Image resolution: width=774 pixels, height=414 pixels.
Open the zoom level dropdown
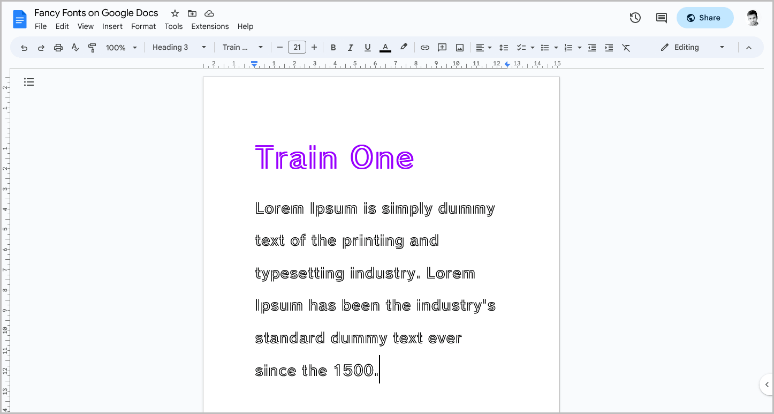tap(120, 47)
